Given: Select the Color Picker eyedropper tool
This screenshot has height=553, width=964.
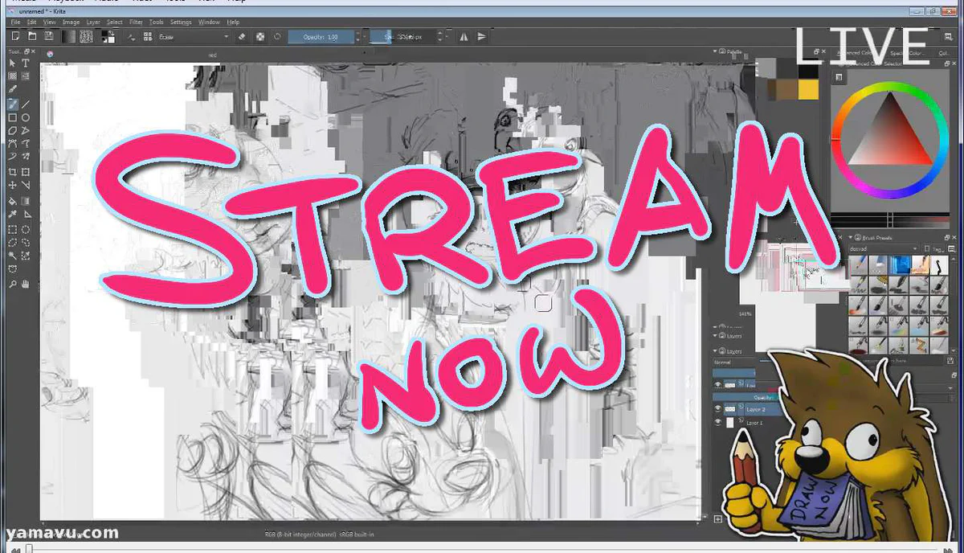Looking at the screenshot, I should coord(13,215).
